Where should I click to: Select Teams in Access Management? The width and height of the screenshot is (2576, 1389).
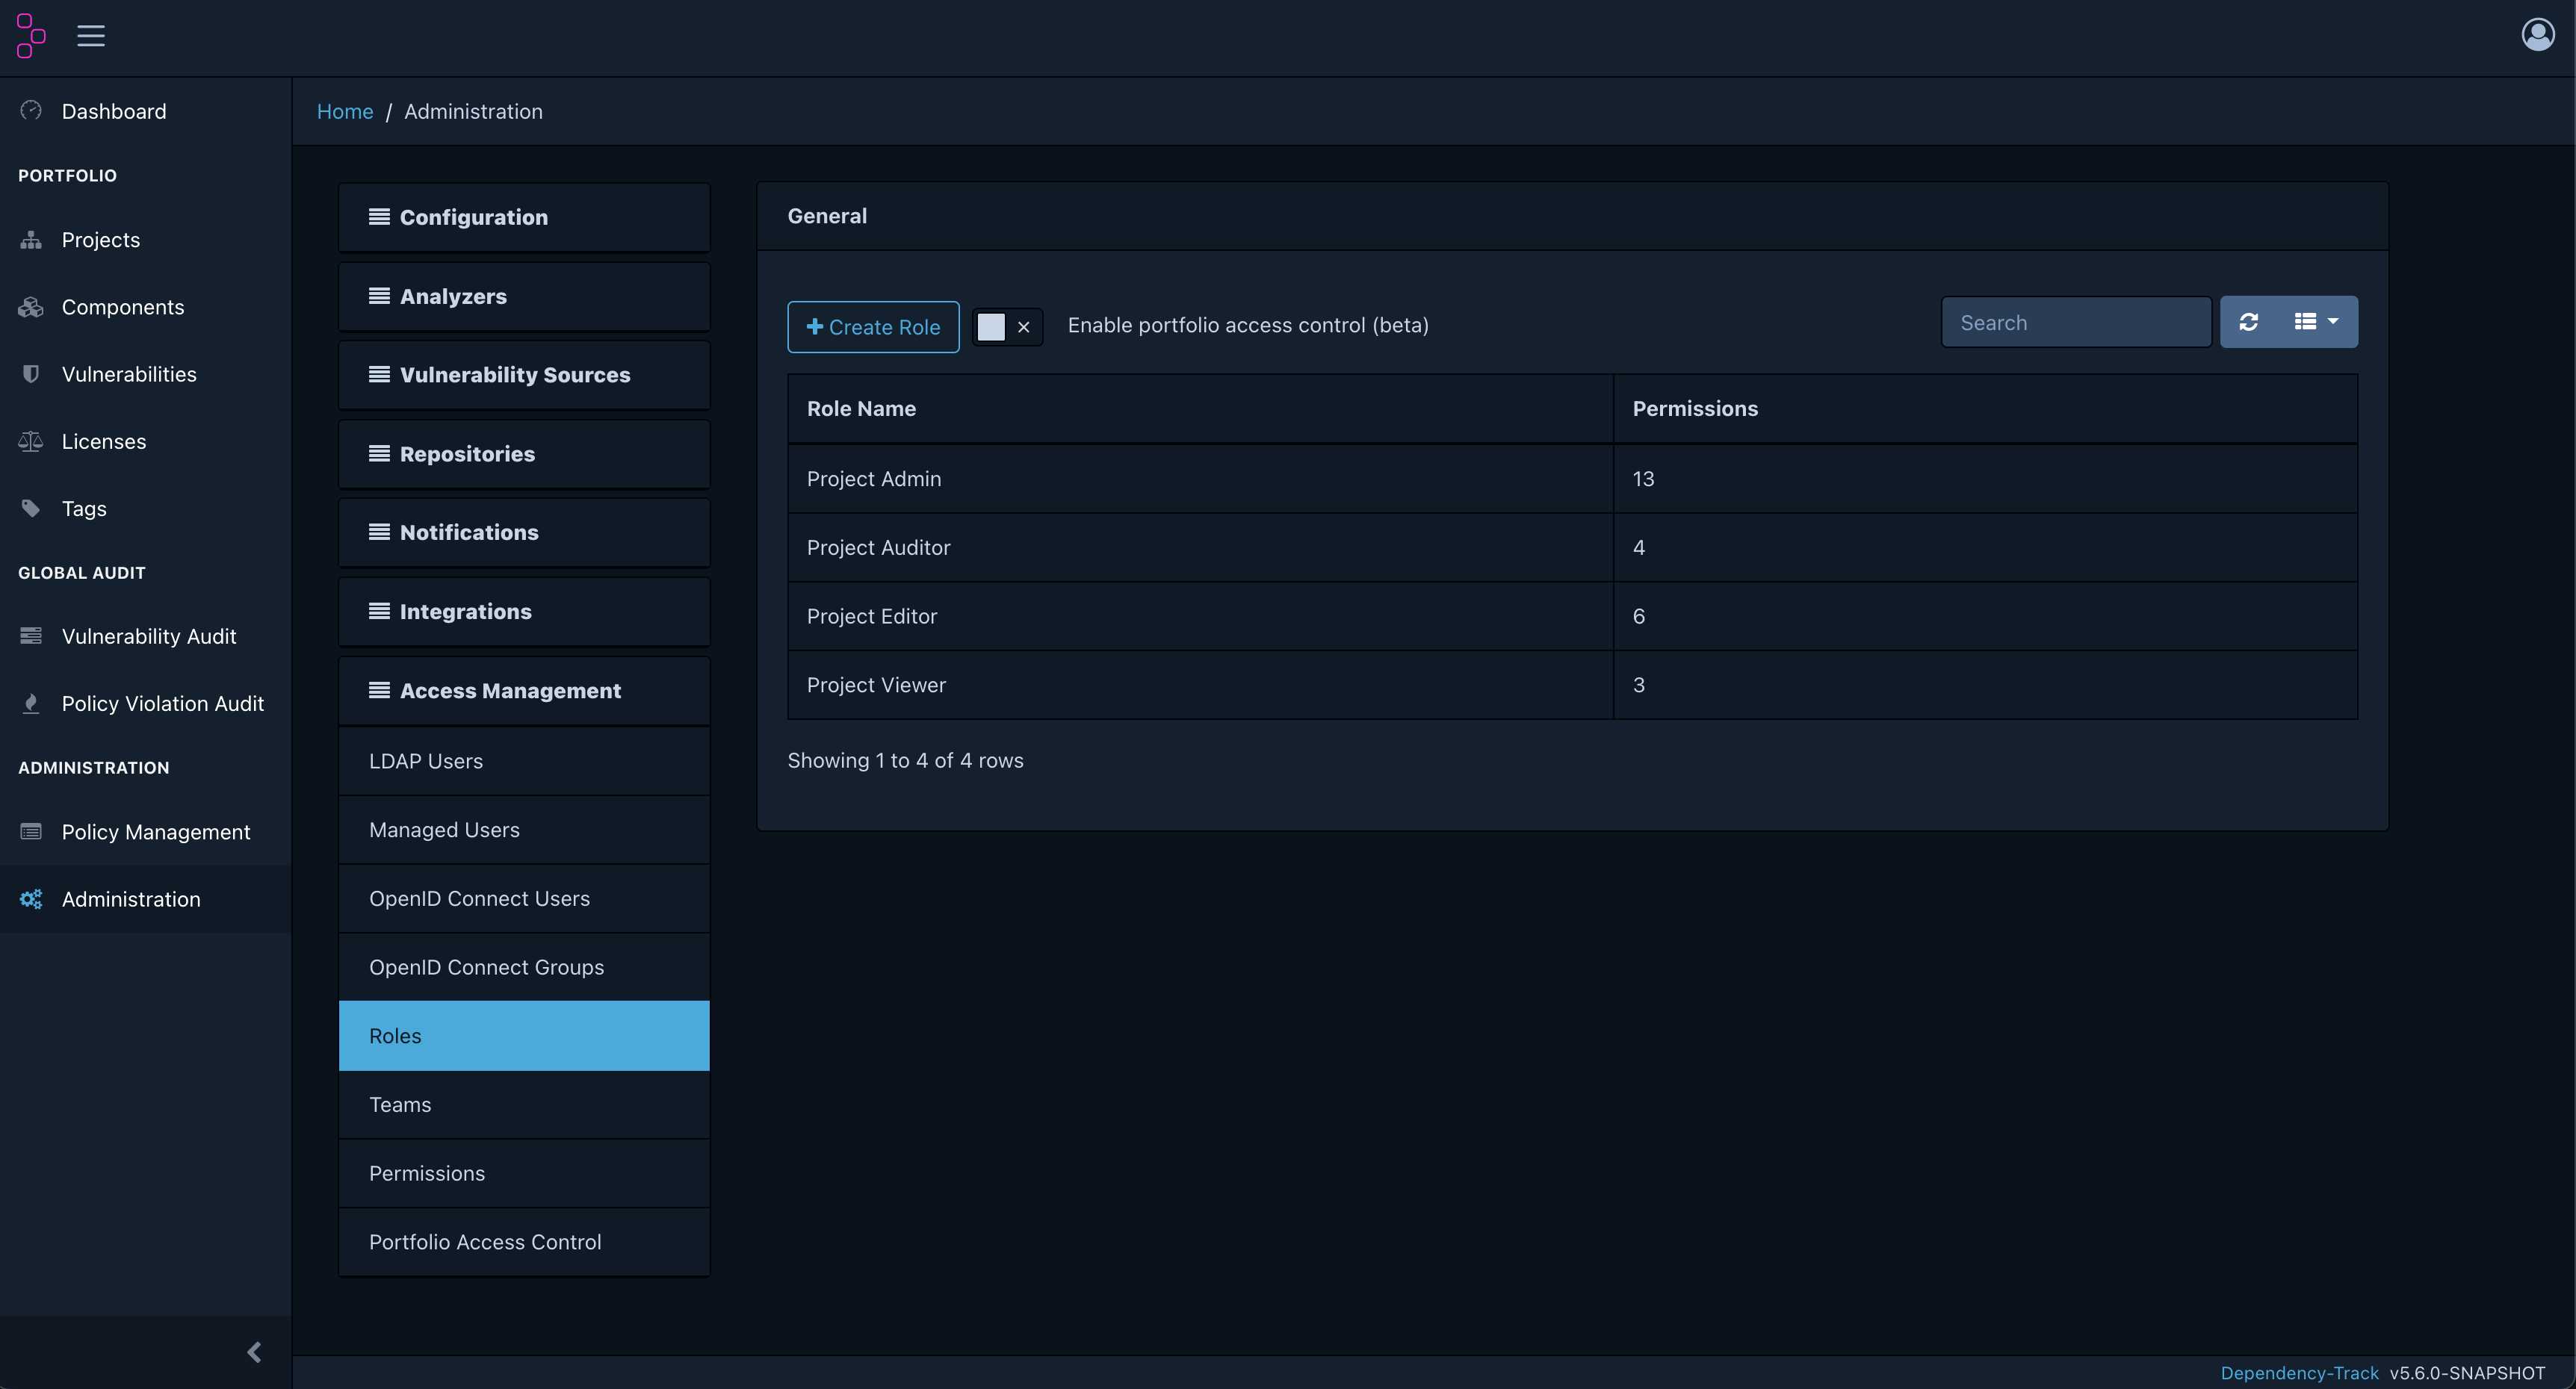point(524,1104)
